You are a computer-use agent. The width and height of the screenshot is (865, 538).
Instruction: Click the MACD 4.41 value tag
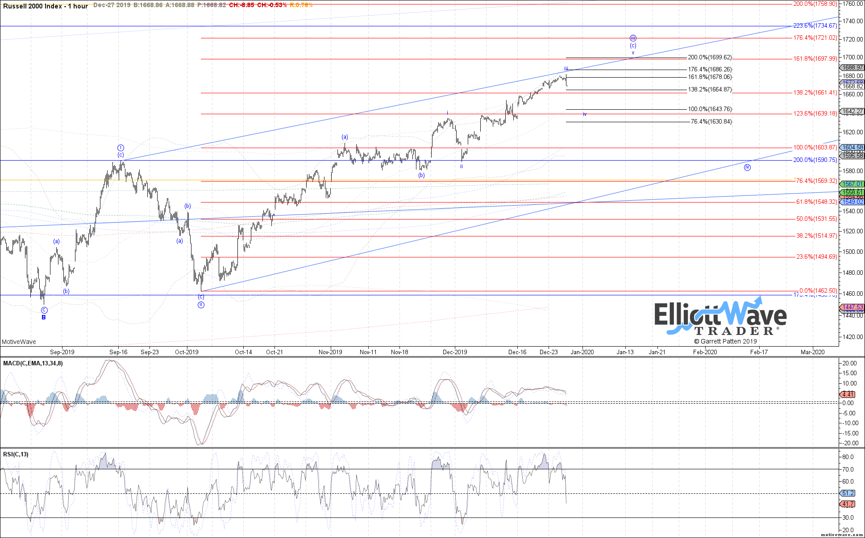tap(848, 394)
